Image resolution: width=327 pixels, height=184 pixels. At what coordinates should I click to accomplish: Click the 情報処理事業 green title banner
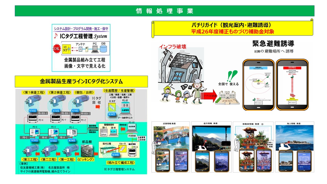(x=165, y=11)
